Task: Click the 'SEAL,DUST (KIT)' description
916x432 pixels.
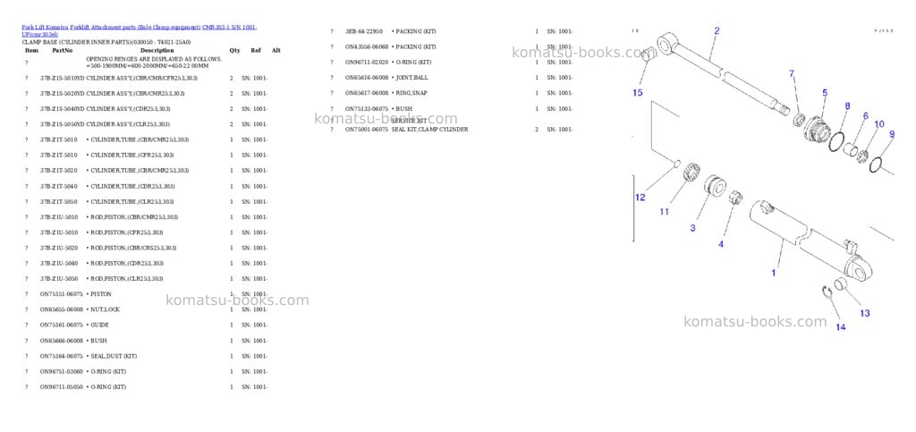Action: (x=112, y=356)
